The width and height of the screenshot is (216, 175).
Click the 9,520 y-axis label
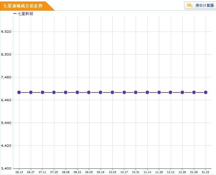tap(6, 32)
